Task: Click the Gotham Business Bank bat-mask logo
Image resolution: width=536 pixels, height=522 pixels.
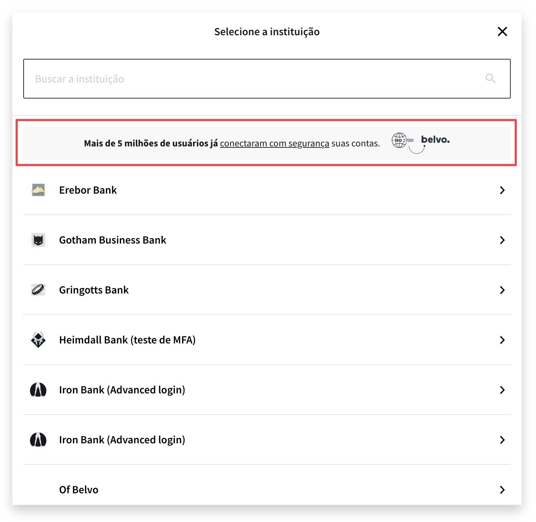Action: pos(38,240)
